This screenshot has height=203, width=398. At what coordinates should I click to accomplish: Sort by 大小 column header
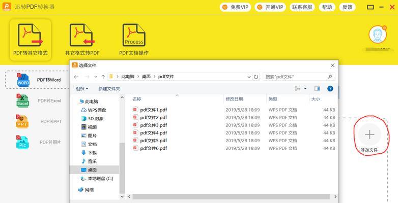pos(316,99)
